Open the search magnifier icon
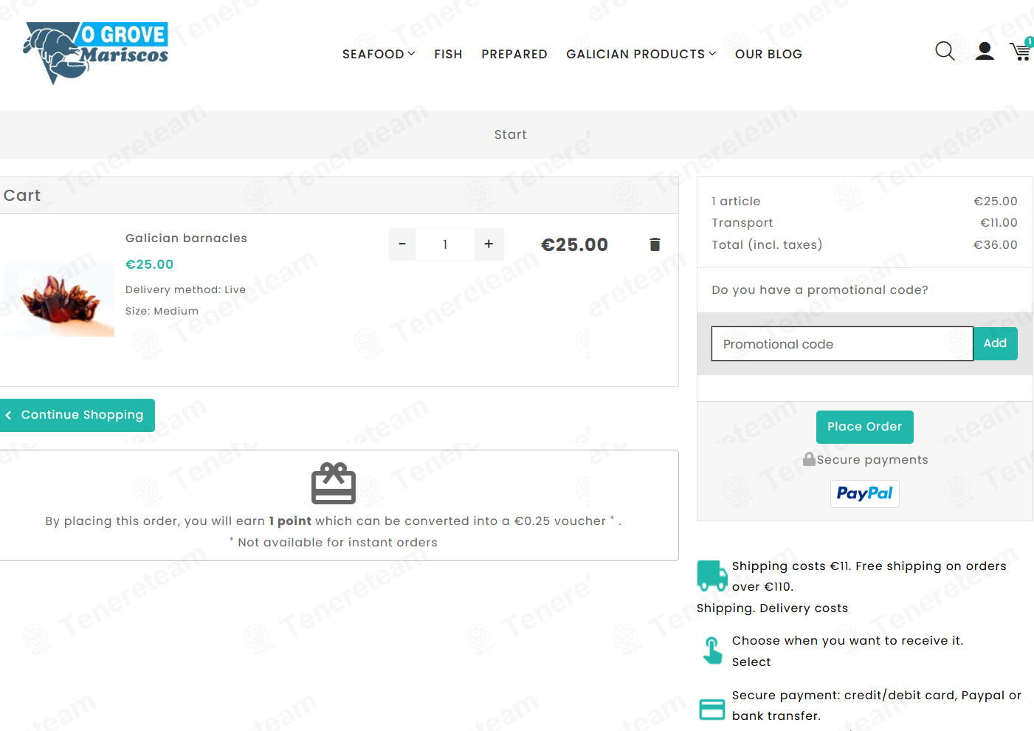This screenshot has width=1034, height=731. (x=945, y=51)
